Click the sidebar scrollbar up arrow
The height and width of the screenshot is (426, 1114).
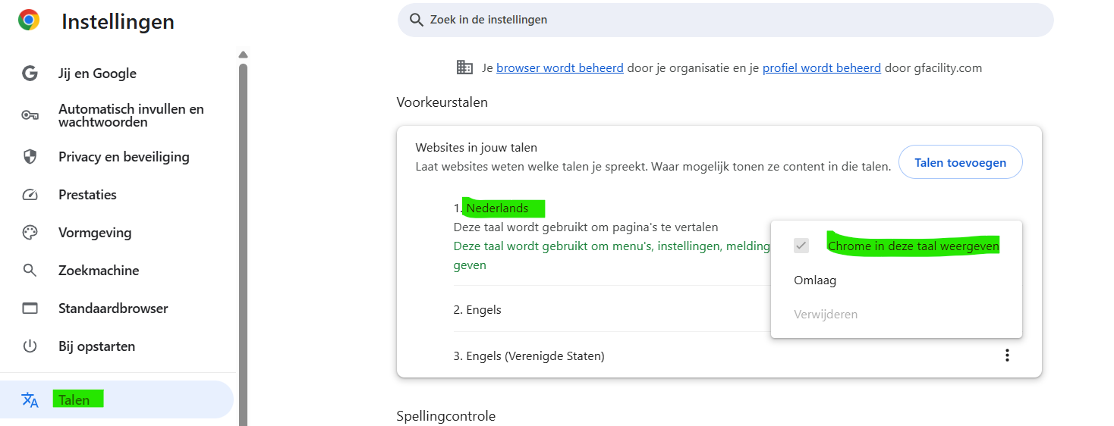pyautogui.click(x=243, y=55)
